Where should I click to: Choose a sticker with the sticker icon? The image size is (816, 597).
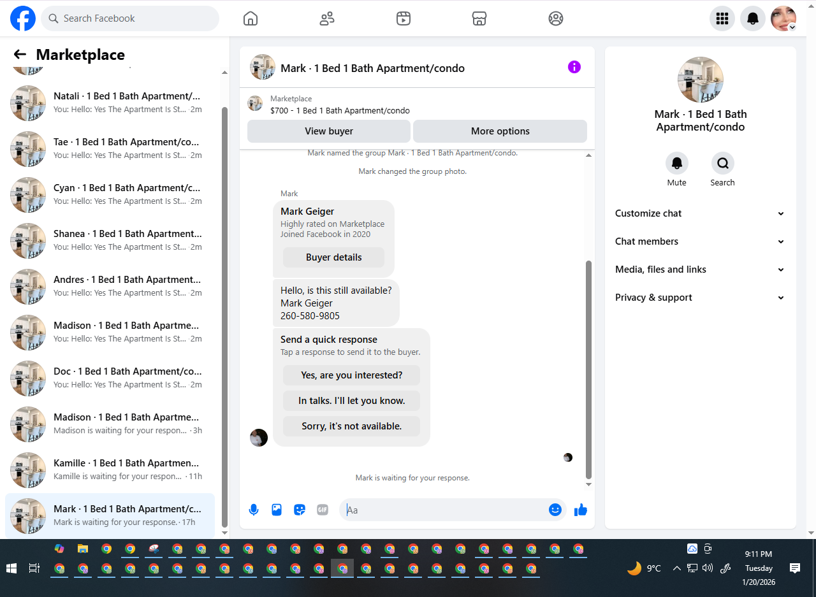coord(300,510)
